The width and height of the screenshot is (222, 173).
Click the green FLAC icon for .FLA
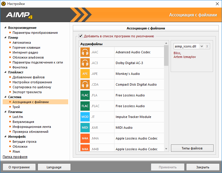click(85, 95)
